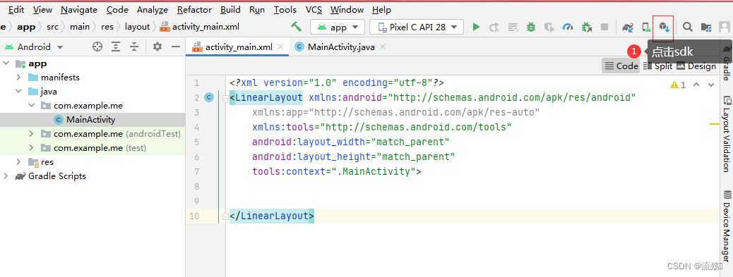
Task: Close the MainActivity.java tab
Action: pos(383,47)
